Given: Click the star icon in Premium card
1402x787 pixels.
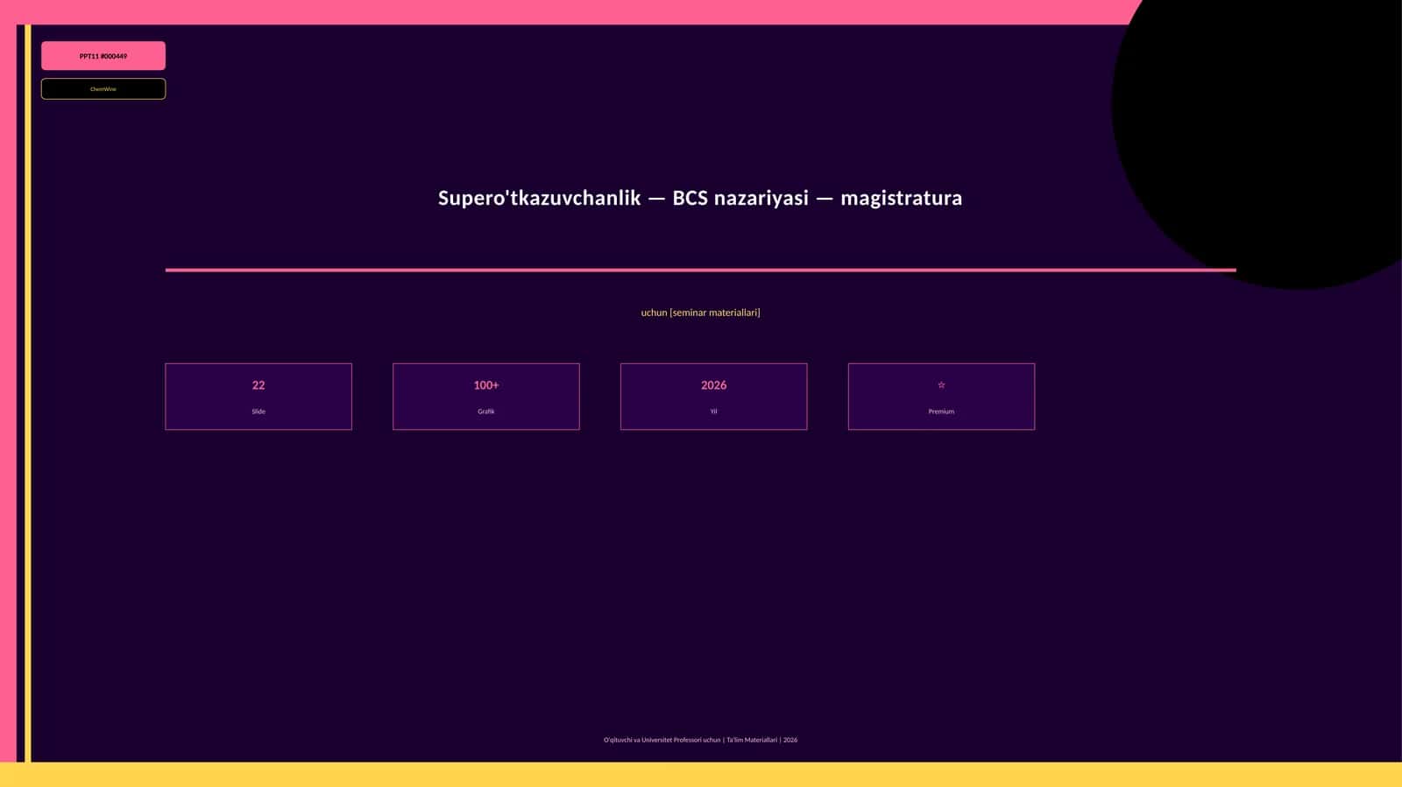Looking at the screenshot, I should 941,385.
